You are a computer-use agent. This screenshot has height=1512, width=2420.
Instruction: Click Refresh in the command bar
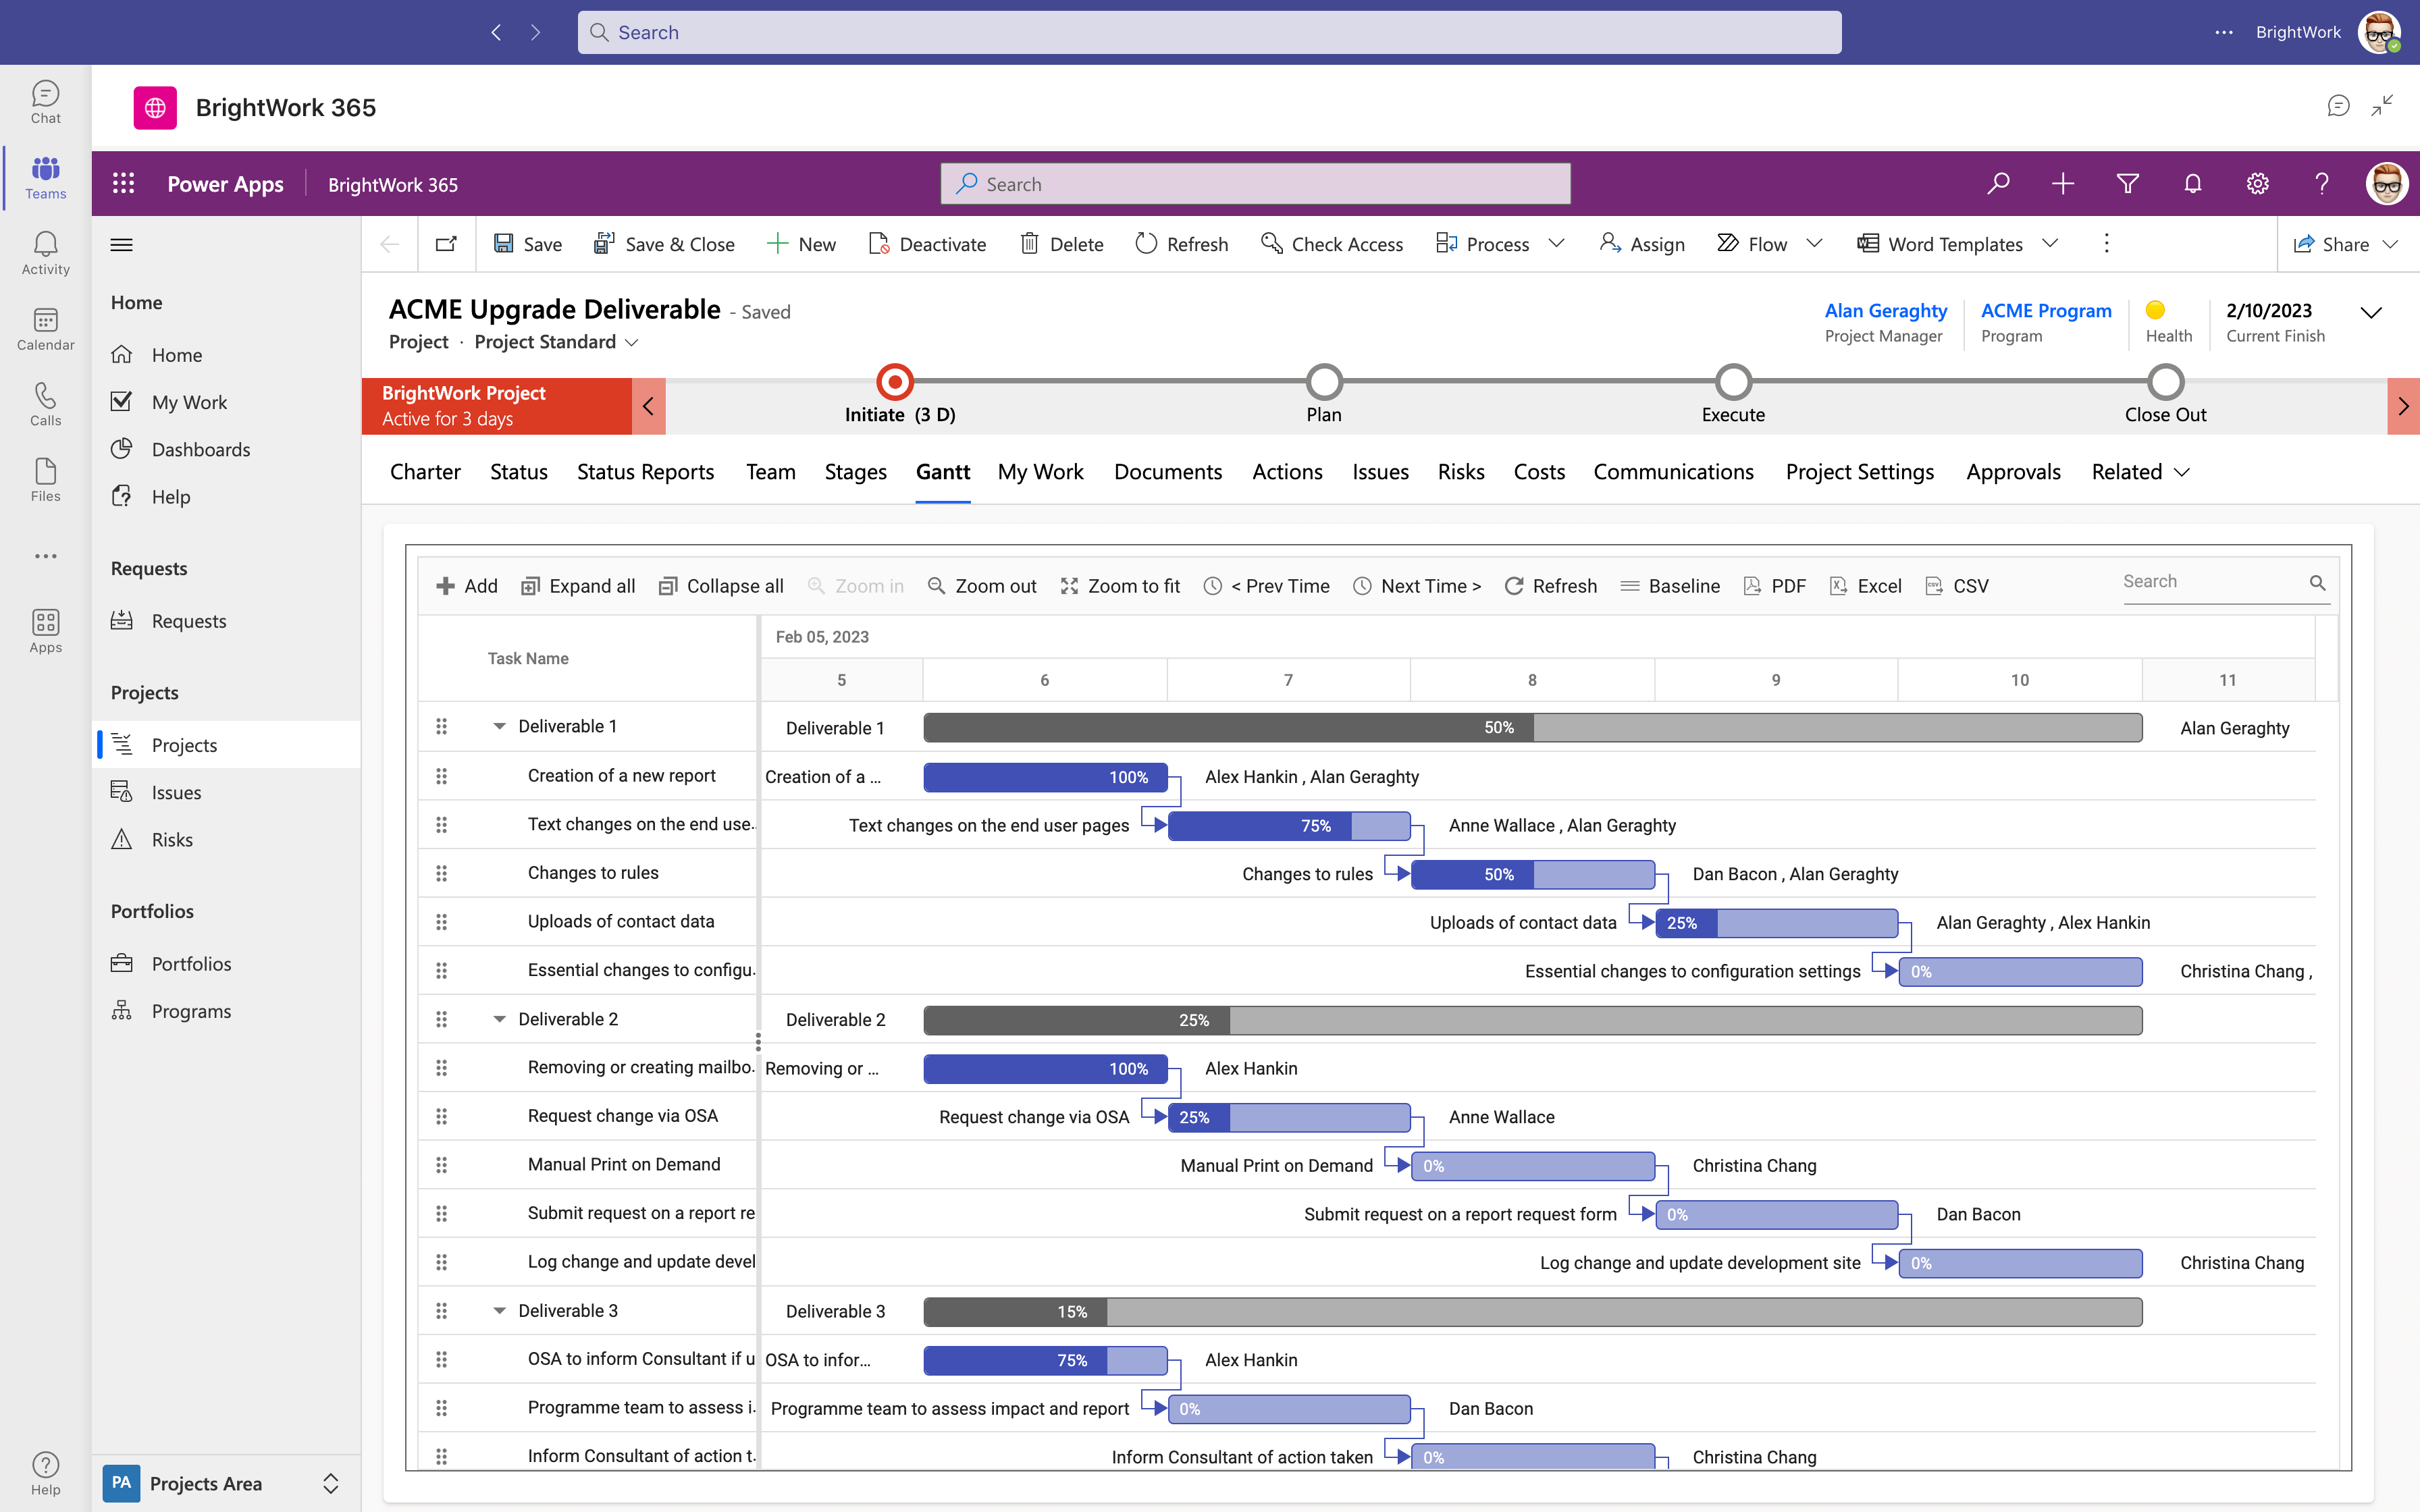pos(1182,244)
